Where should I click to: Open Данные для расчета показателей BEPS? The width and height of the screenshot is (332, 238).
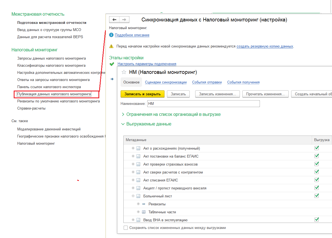pos(50,37)
